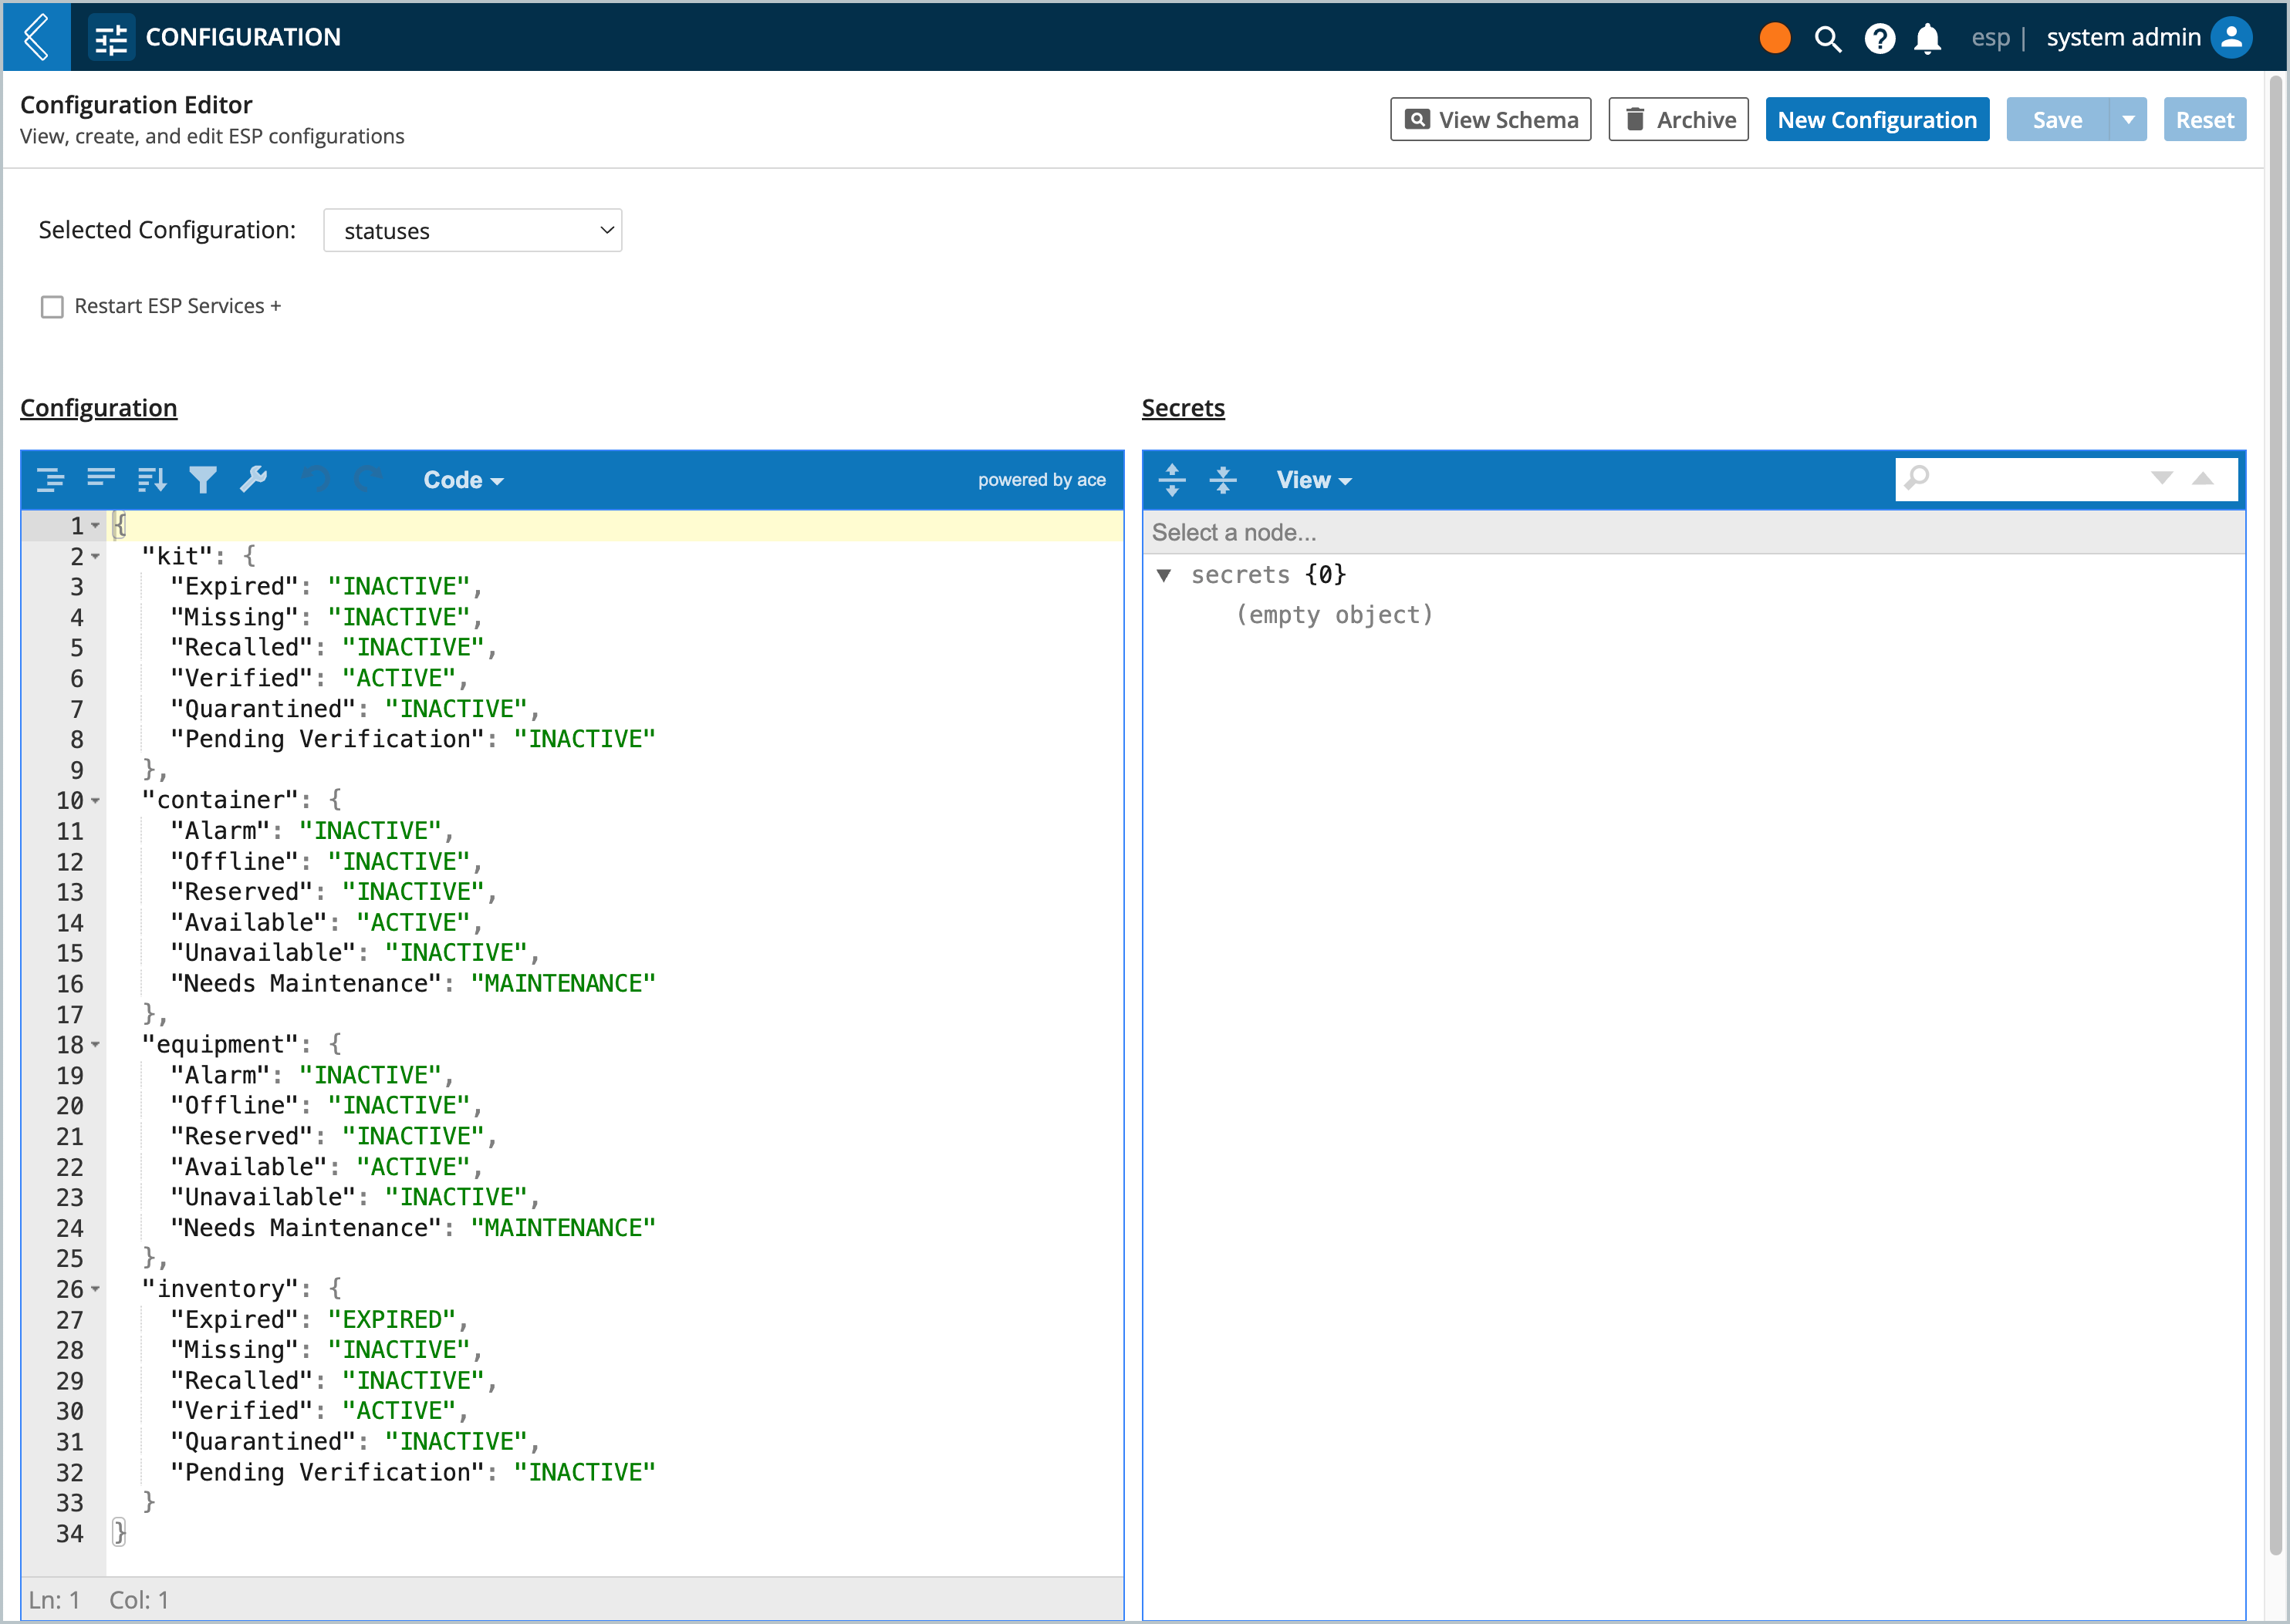The image size is (2290, 1624).
Task: Click the "Verified": "ACTIVE" line 6
Action: (x=319, y=678)
